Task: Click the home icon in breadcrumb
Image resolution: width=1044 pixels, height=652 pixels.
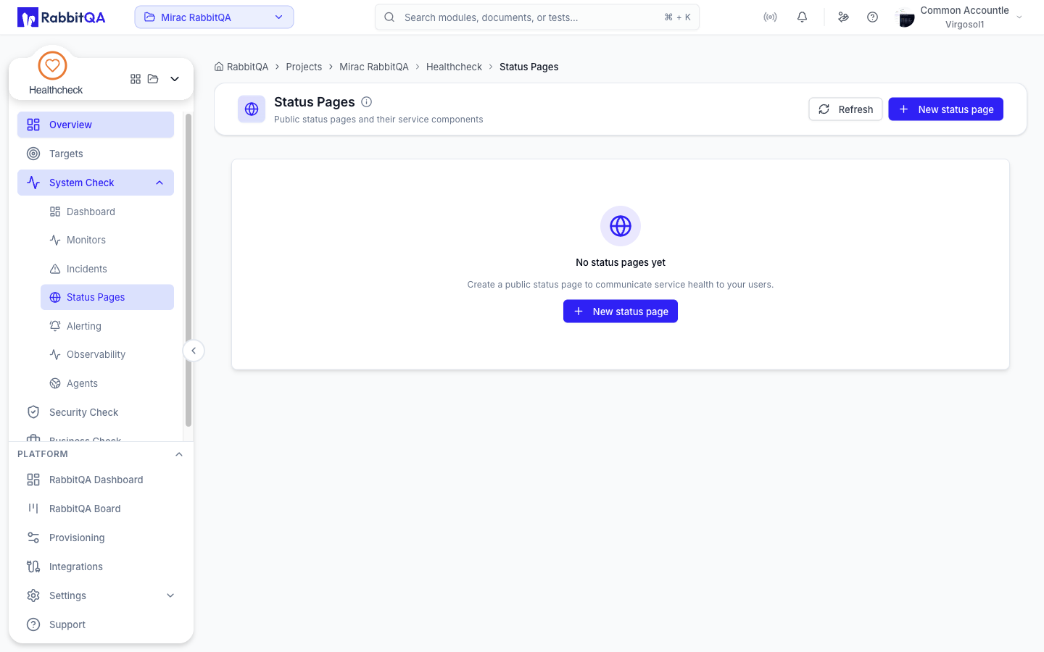Action: pos(219,67)
